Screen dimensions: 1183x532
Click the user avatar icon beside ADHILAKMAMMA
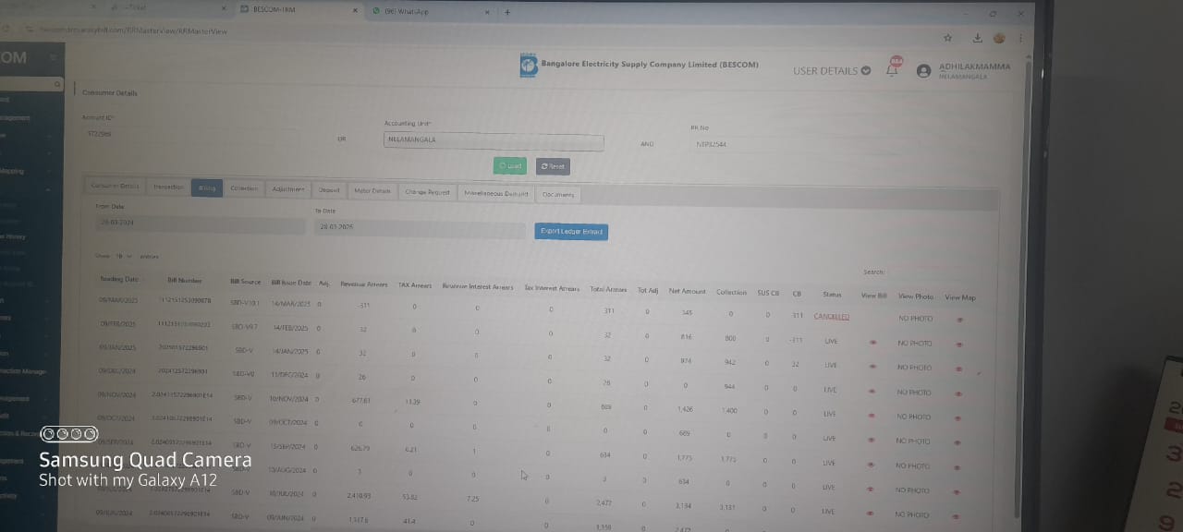point(923,71)
